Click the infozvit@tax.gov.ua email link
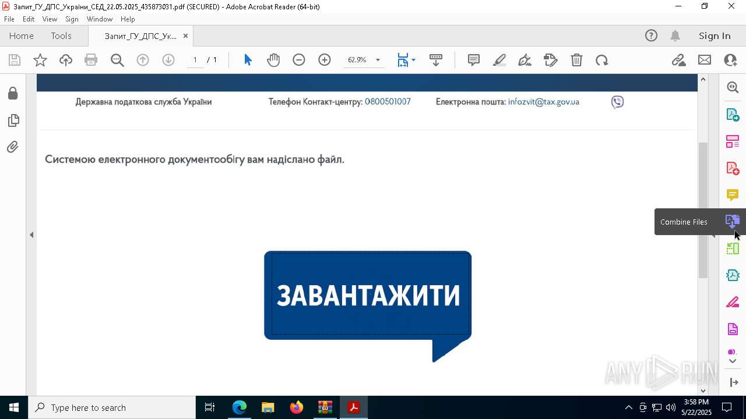 tap(543, 102)
